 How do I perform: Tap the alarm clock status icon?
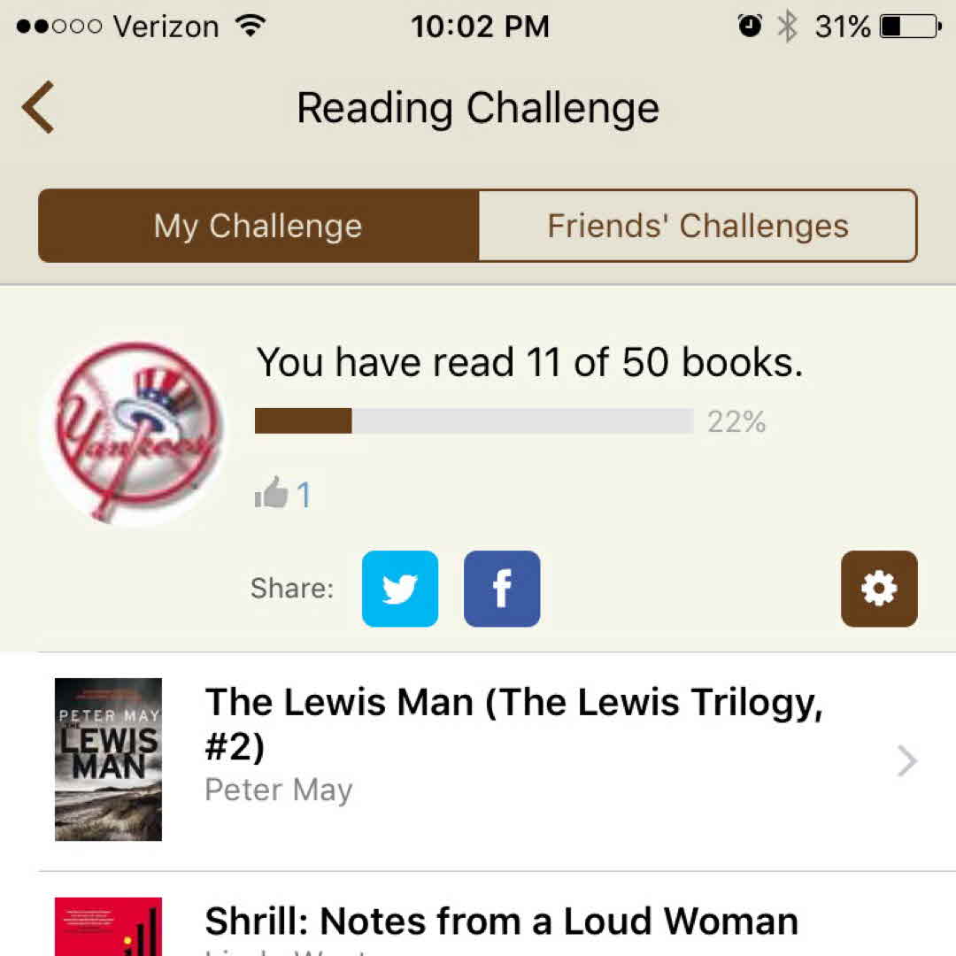pyautogui.click(x=750, y=27)
